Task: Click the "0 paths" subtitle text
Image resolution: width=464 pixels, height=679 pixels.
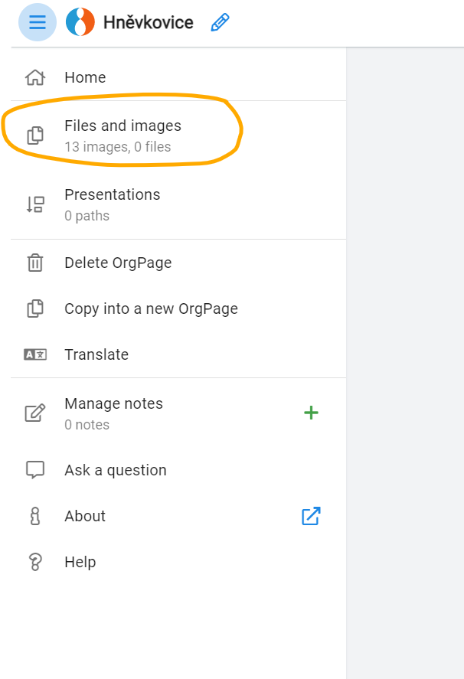Action: tap(87, 216)
